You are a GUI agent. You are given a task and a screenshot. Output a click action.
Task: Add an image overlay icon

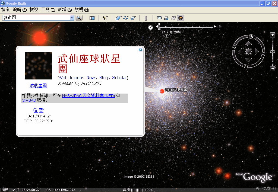click(133, 18)
